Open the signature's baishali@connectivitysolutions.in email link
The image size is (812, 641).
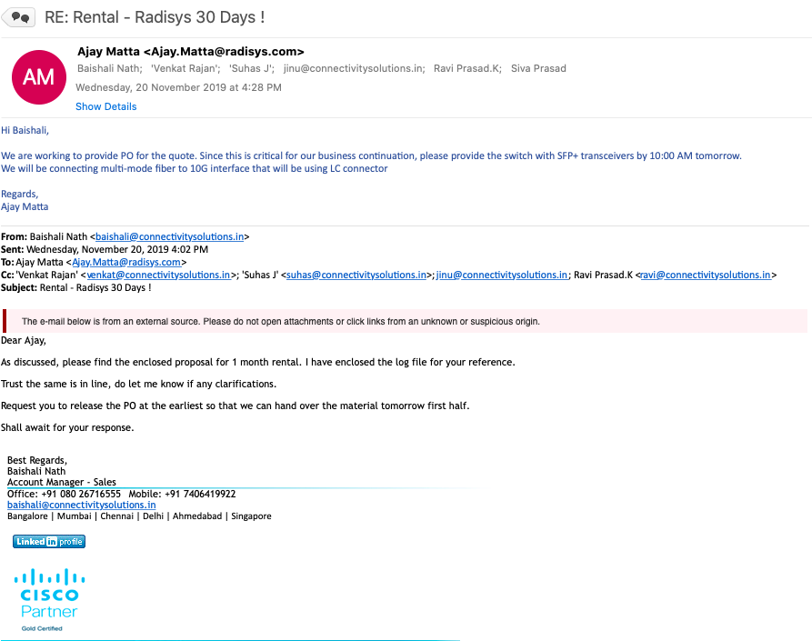click(81, 505)
